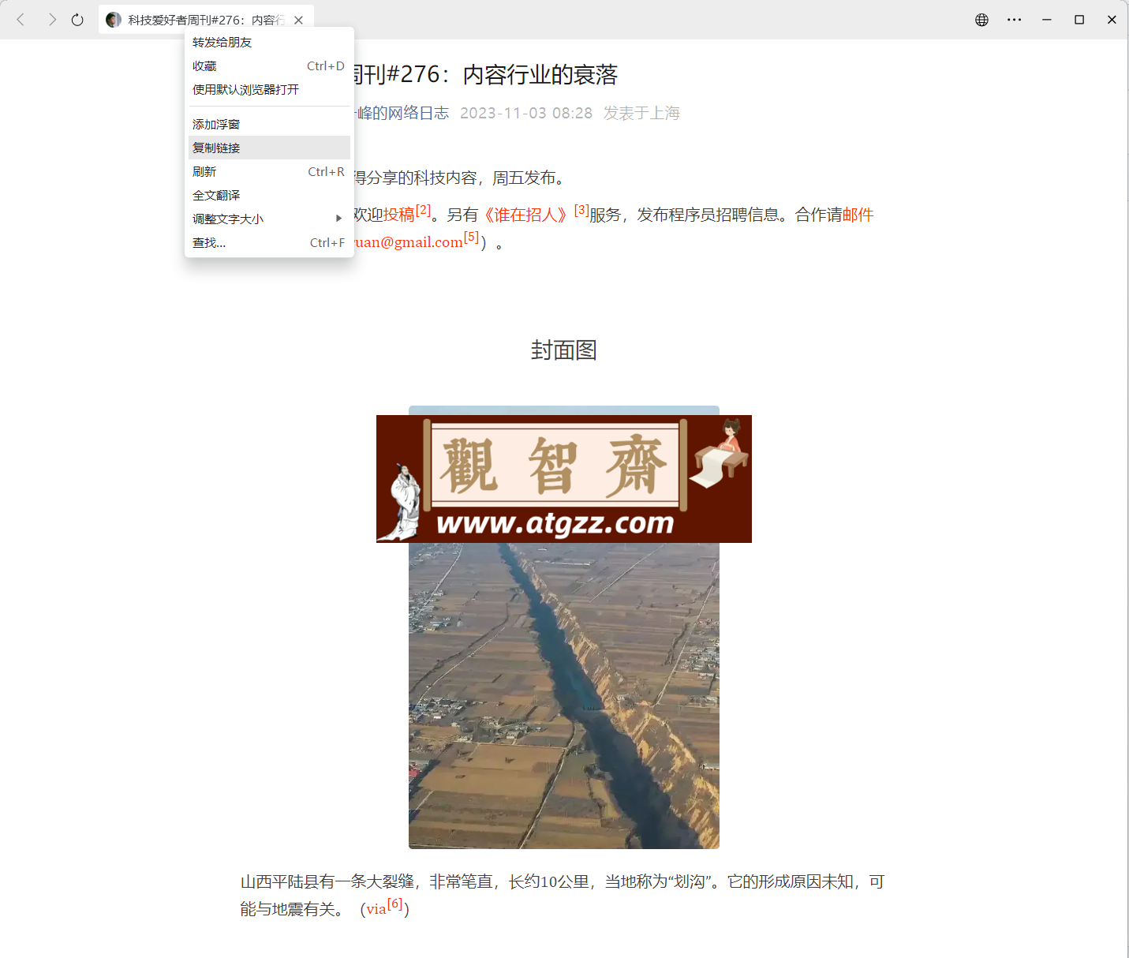The height and width of the screenshot is (958, 1129).
Task: Select 添加浮窗 menu entry
Action: (x=269, y=125)
